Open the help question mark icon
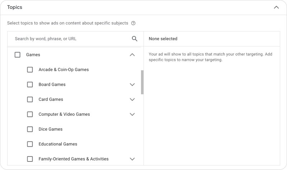The height and width of the screenshot is (170, 287). (x=133, y=23)
